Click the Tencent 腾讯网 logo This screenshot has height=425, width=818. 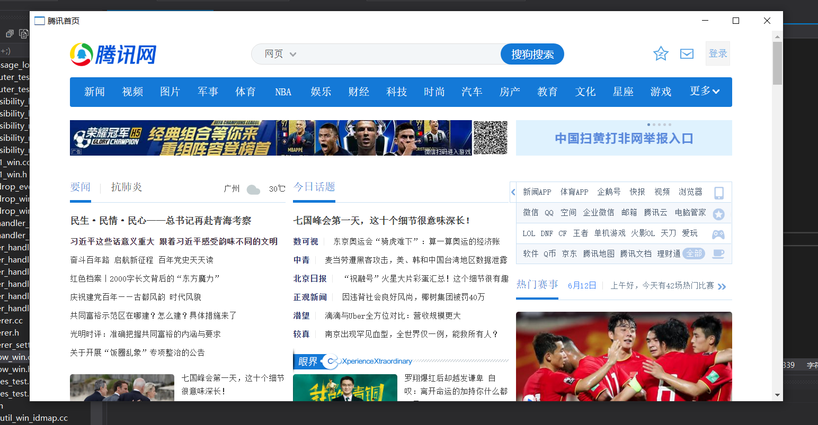[113, 53]
